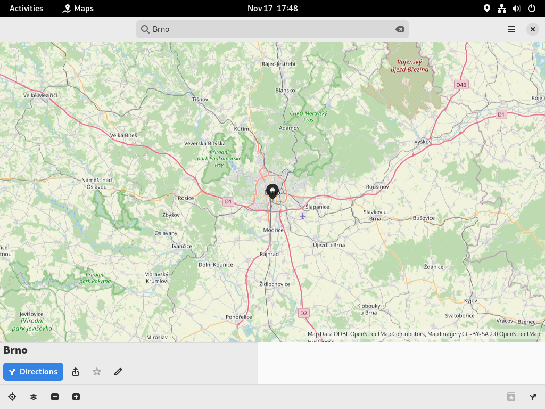
Task: Click the Brno search field
Action: point(272,29)
